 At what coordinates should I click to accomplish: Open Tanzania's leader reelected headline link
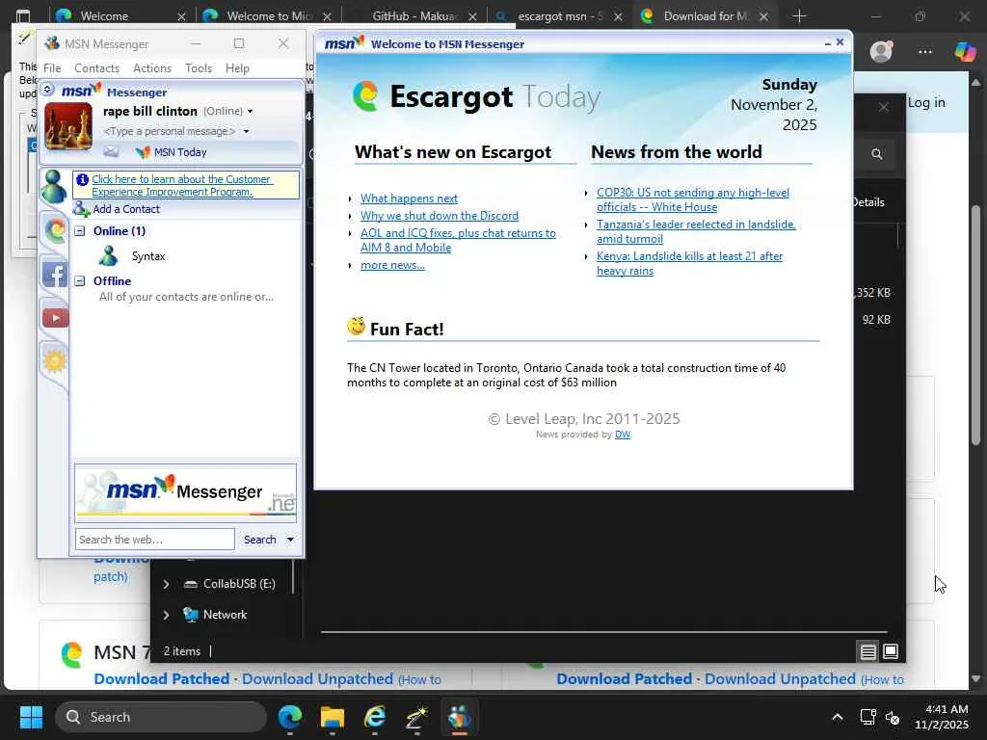click(696, 231)
